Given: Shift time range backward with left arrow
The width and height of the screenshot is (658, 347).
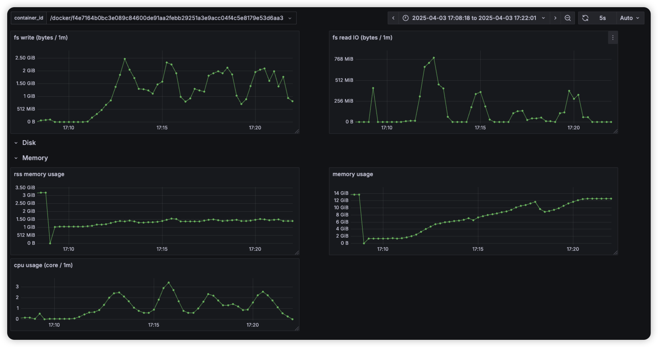Looking at the screenshot, I should (393, 18).
